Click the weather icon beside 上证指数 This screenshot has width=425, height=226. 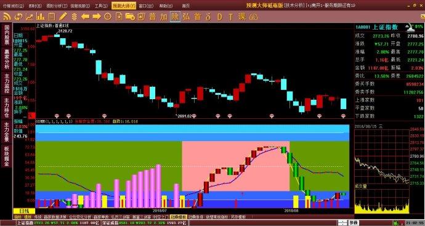pyautogui.click(x=410, y=27)
